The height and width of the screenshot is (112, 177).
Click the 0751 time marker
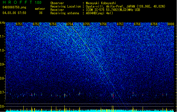click(19, 24)
